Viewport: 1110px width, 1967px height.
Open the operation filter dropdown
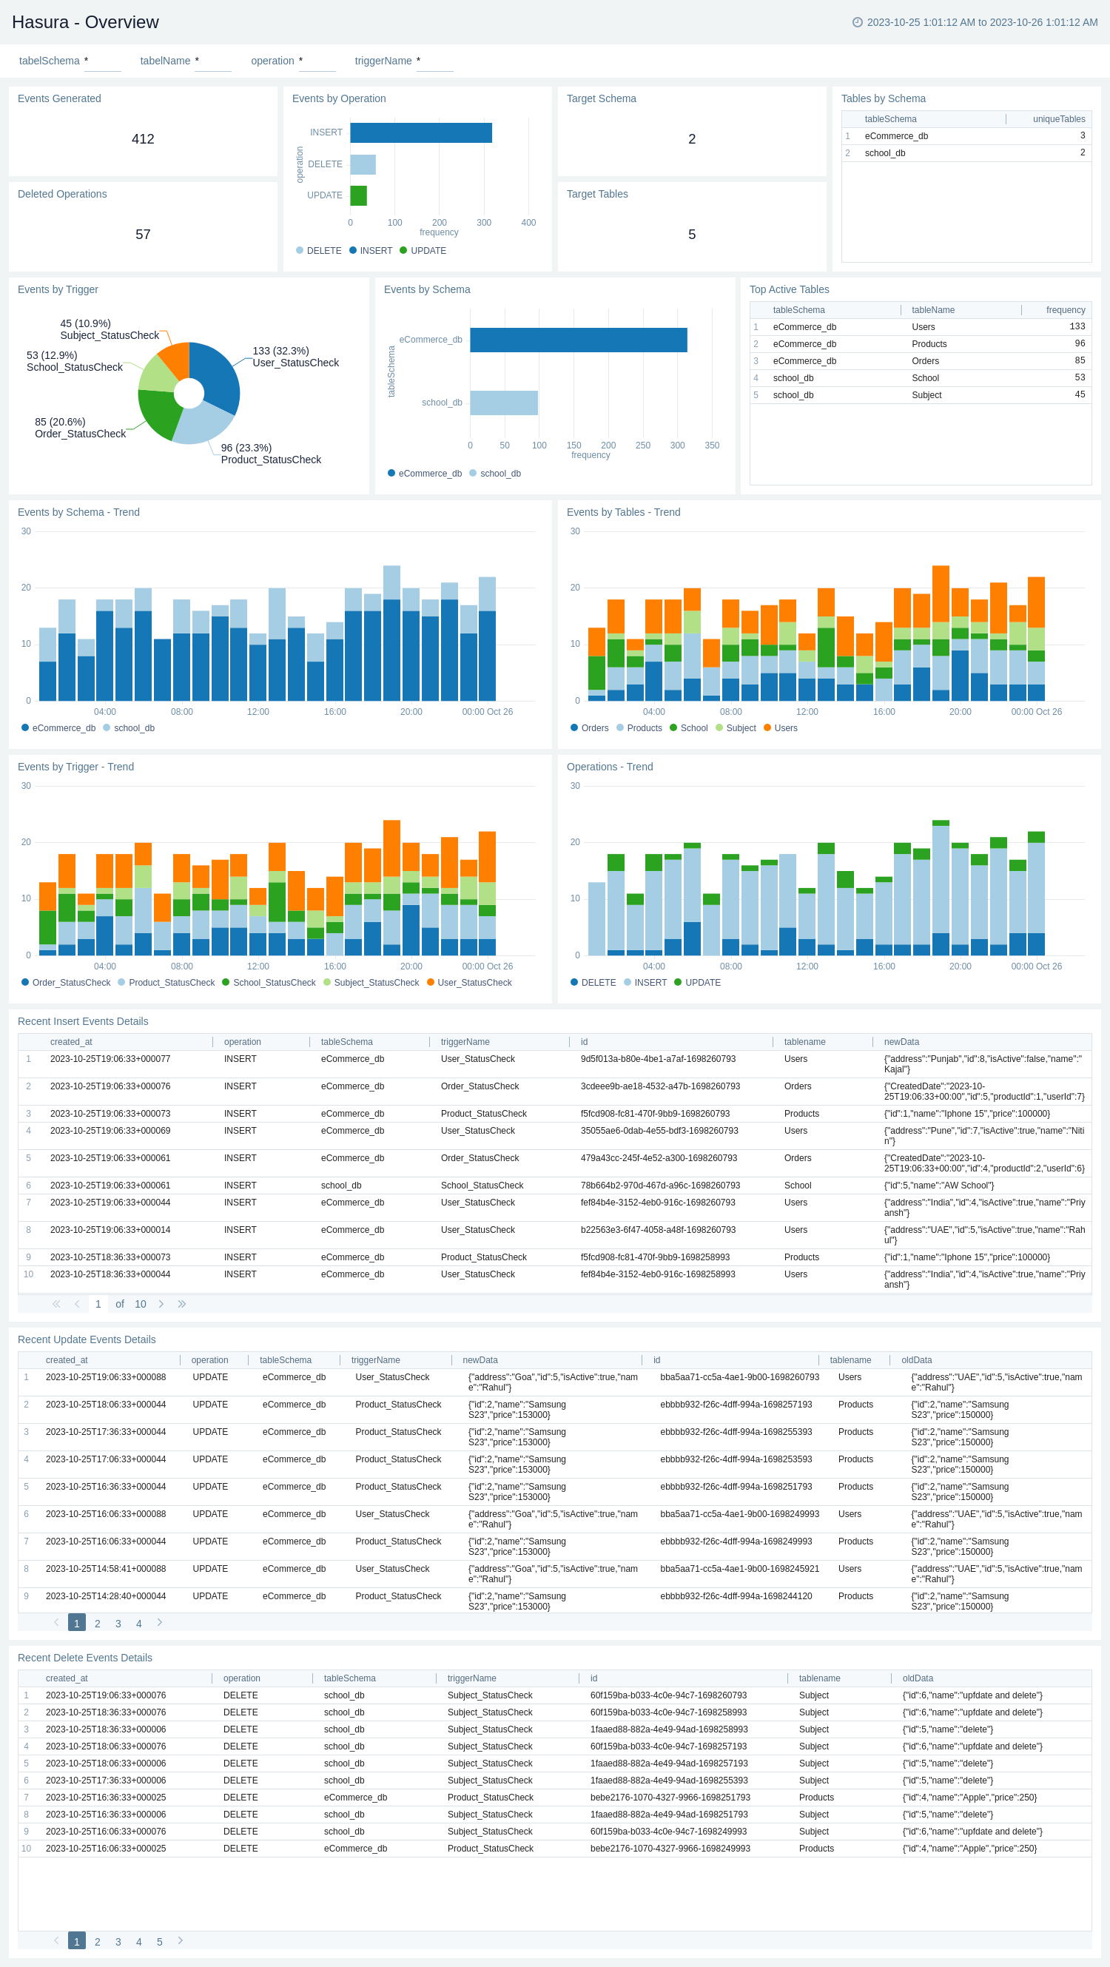[317, 61]
